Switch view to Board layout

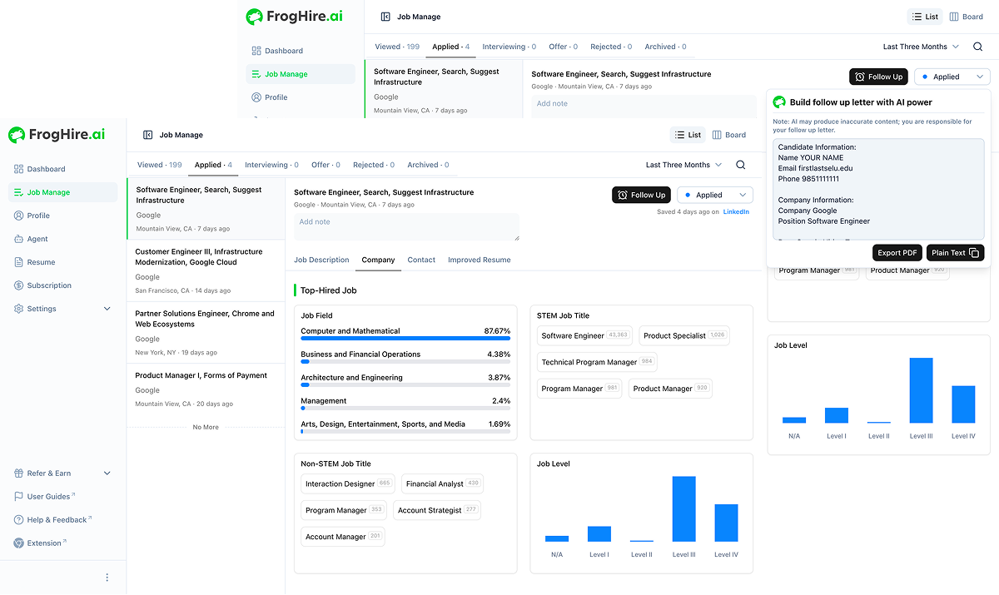point(728,134)
